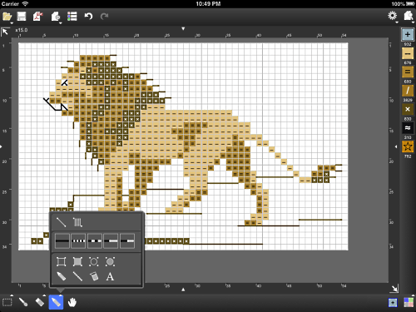The width and height of the screenshot is (416, 312).
Task: Save the pattern with floppy disk icon
Action: (x=22, y=17)
